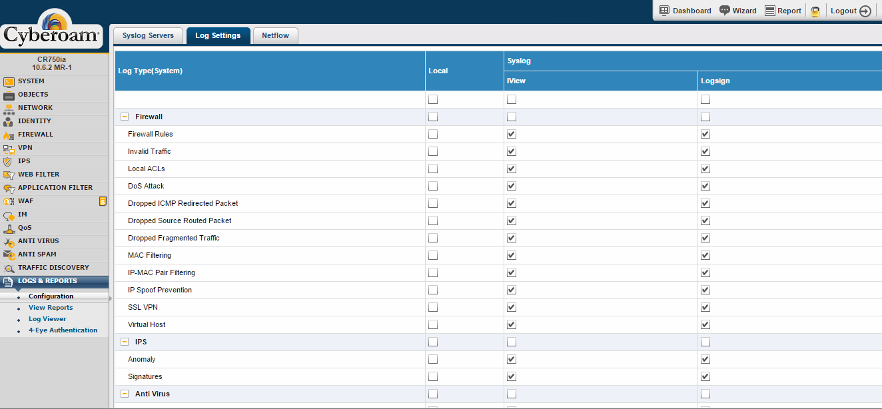This screenshot has height=409, width=882.
Task: Uncheck IView checkbox for Invalid Traffic
Action: coord(512,151)
